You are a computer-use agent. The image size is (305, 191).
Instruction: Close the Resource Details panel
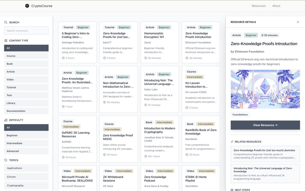coord(298,22)
